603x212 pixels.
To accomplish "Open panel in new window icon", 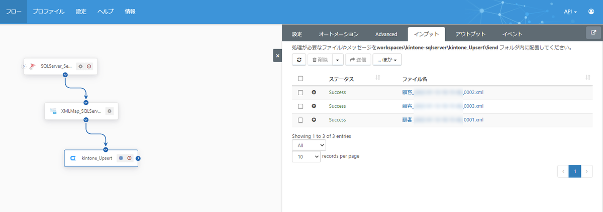I will coord(593,33).
